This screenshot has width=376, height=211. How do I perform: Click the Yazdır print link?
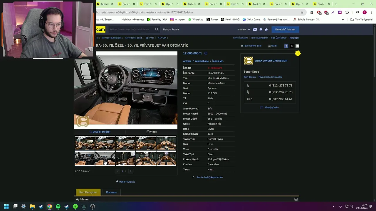click(273, 46)
